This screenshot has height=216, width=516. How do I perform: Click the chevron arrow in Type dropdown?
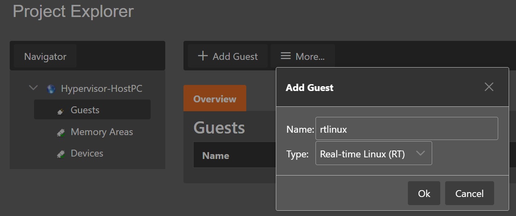pyautogui.click(x=420, y=153)
